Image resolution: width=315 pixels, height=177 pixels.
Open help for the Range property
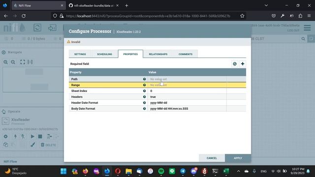pos(144,85)
